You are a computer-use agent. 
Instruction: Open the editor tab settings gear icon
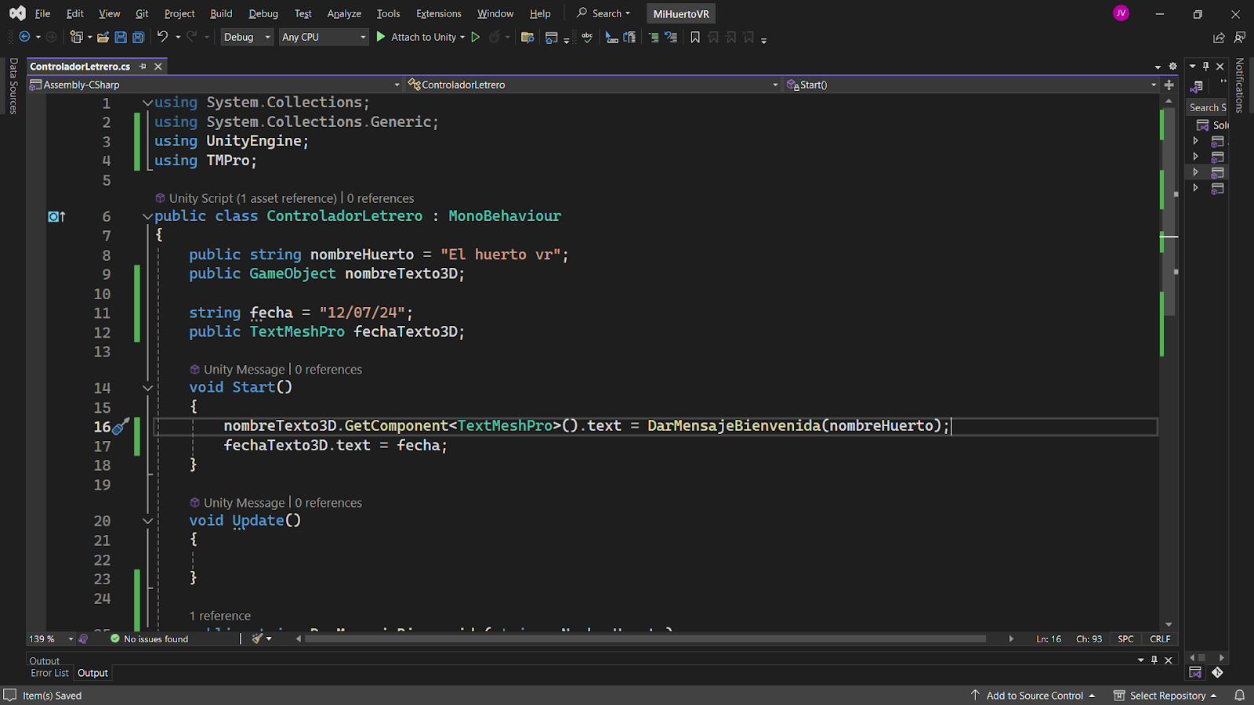click(1172, 67)
